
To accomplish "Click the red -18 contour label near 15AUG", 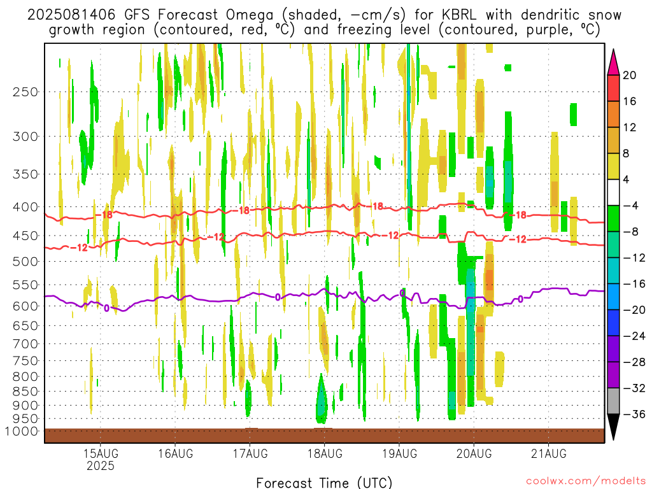I will [104, 215].
